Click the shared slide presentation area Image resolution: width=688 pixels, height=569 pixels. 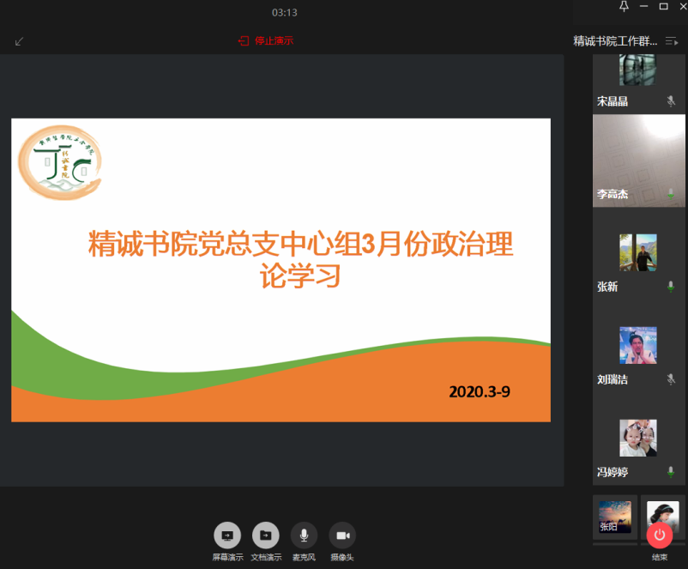tap(281, 269)
